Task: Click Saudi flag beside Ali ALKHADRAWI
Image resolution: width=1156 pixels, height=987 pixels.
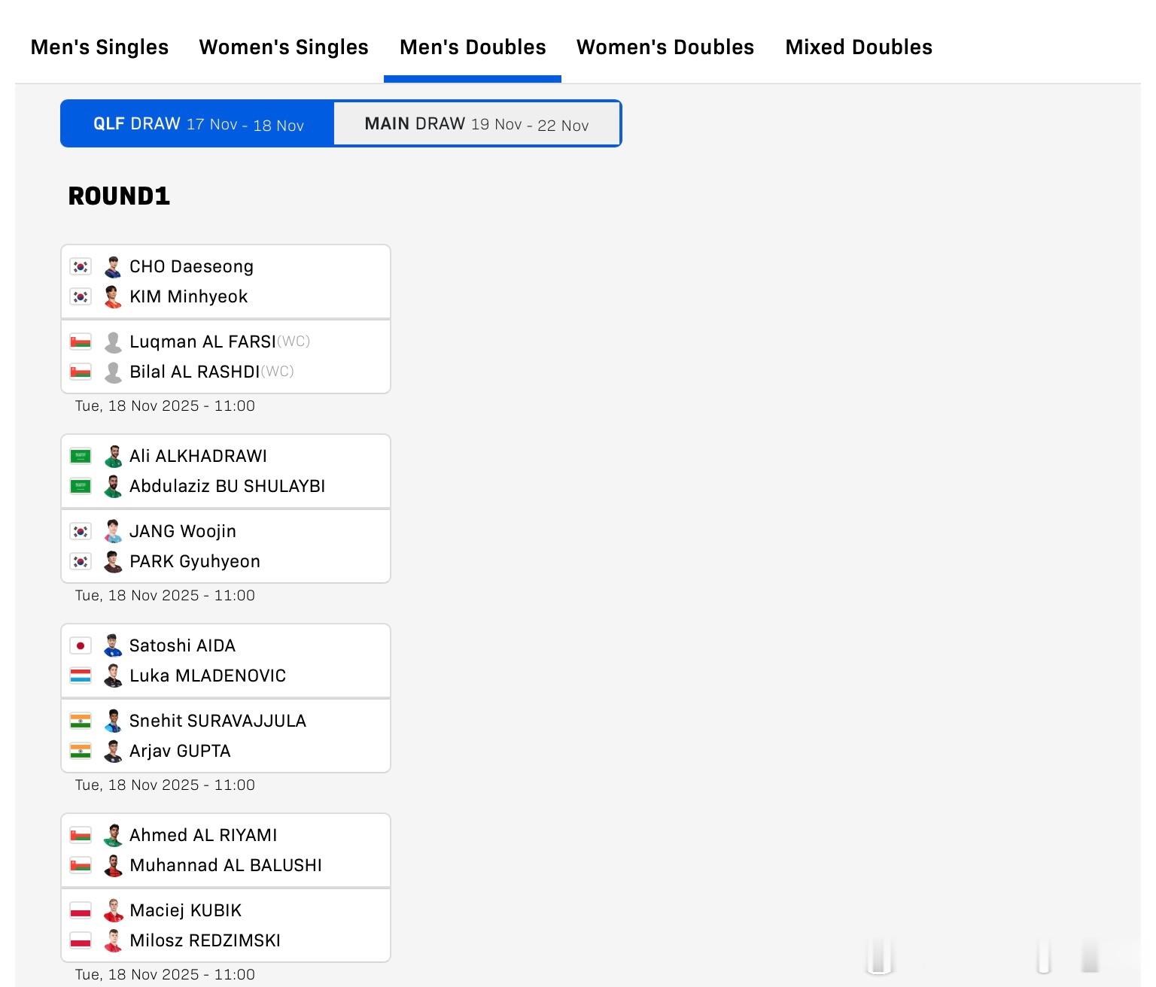Action: click(x=81, y=456)
